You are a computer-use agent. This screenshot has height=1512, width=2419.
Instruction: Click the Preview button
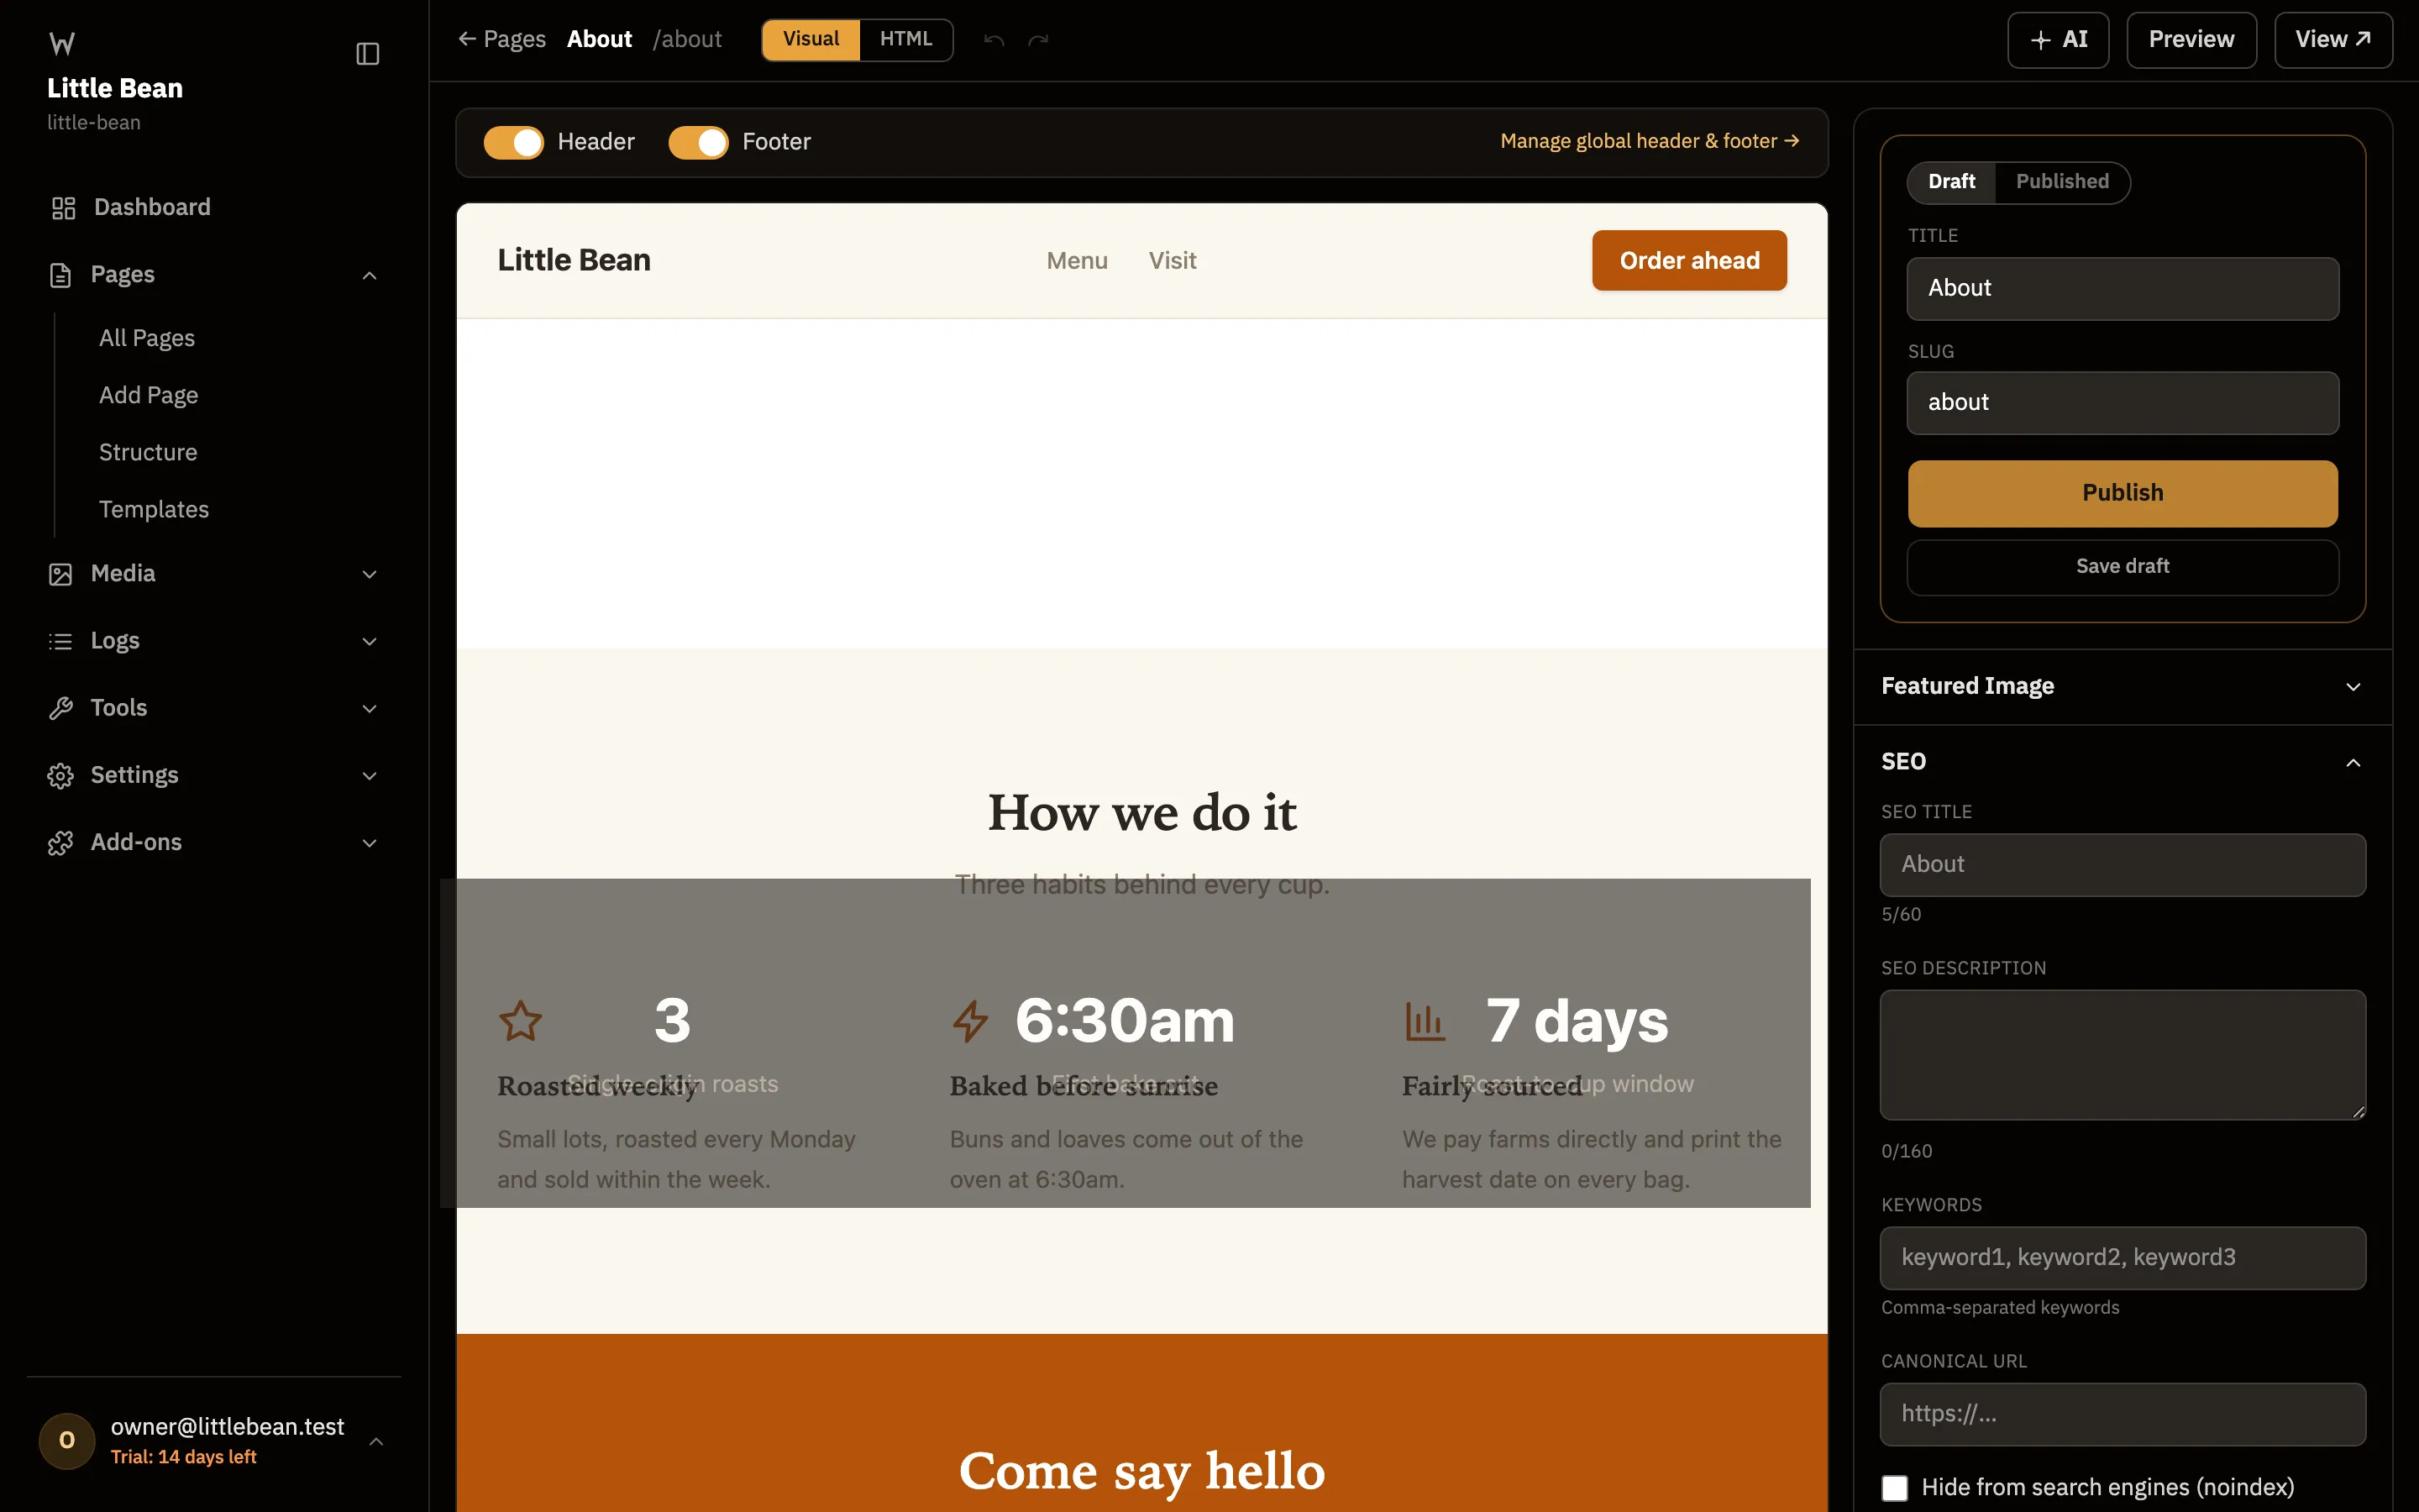(x=2191, y=40)
